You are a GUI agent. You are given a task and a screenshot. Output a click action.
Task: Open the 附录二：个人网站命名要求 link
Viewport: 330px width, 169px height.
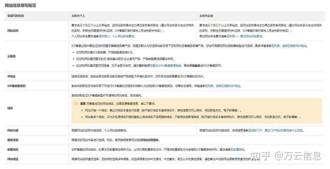click(x=118, y=36)
